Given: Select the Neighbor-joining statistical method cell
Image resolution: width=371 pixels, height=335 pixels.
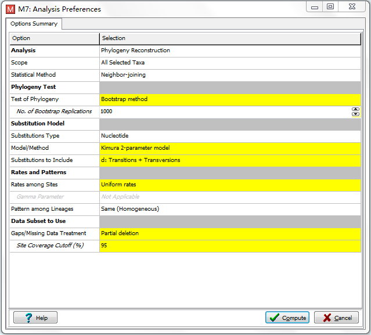Looking at the screenshot, I should [230, 75].
